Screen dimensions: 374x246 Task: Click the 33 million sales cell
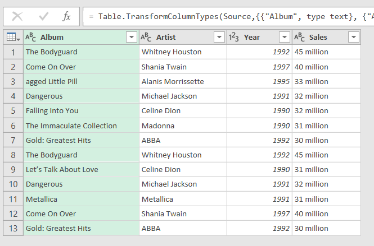[326, 81]
